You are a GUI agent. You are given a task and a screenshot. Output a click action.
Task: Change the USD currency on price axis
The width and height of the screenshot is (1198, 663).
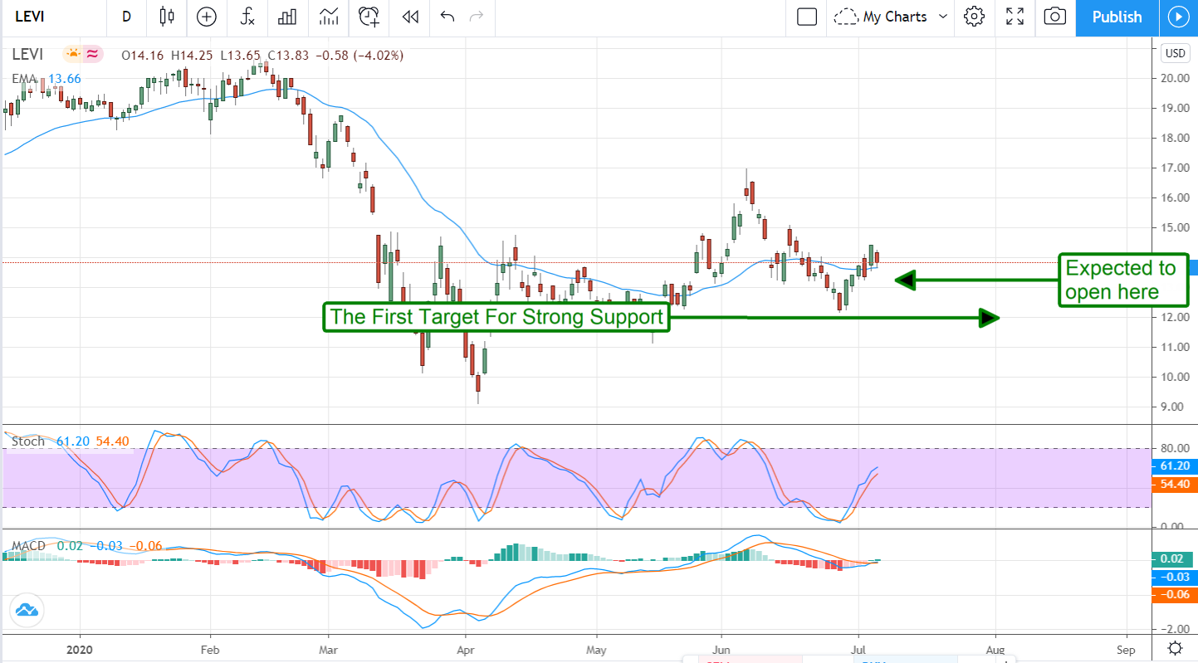[x=1176, y=53]
